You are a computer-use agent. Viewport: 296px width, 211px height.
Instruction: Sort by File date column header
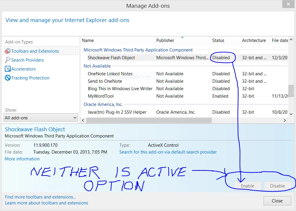279,40
